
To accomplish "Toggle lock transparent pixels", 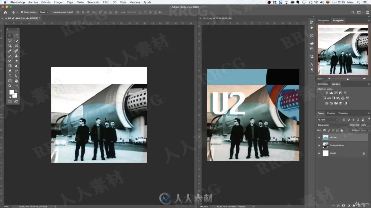I will (x=325, y=130).
